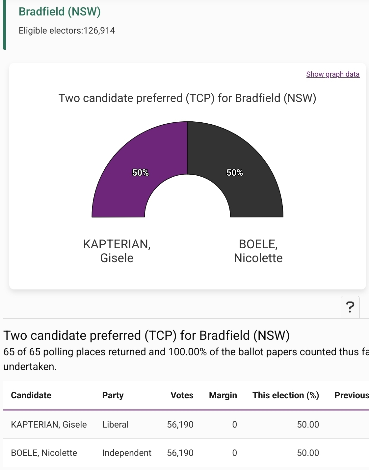Select BOELE, Nicolette in the table
Viewport: 369px width, 470px height.
coord(44,453)
